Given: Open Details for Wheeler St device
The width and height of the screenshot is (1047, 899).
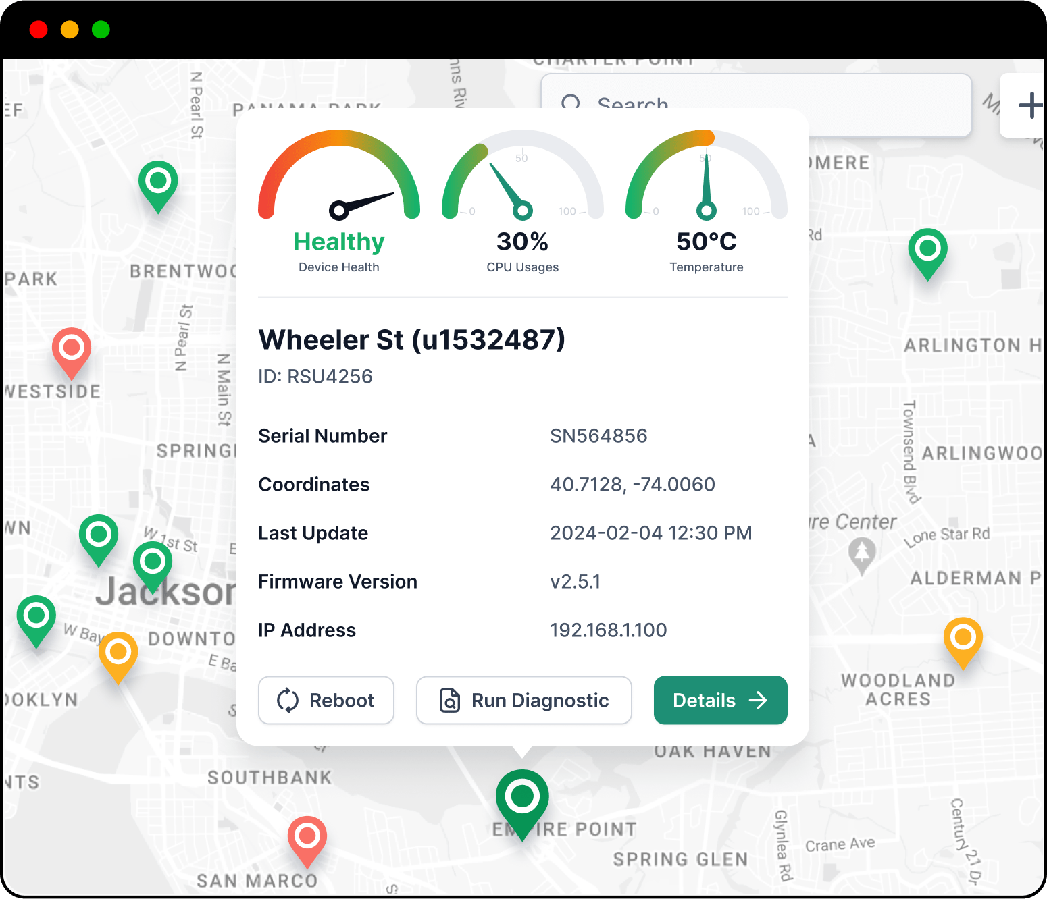Looking at the screenshot, I should click(x=720, y=701).
